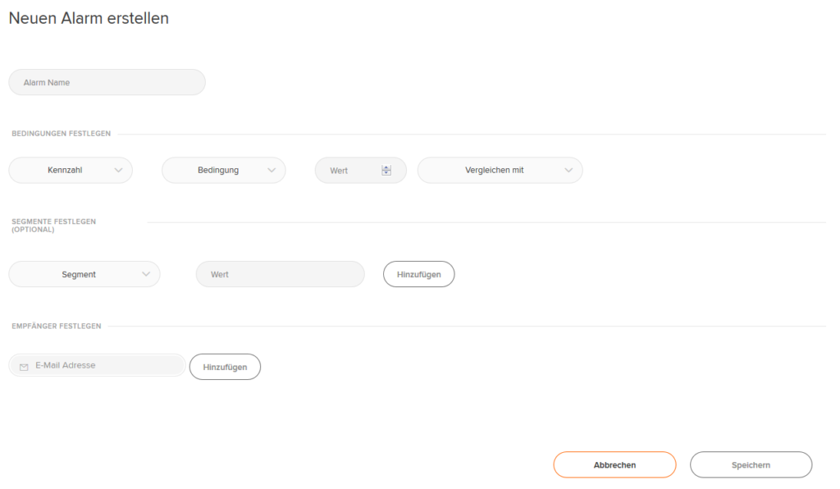840x489 pixels.
Task: Expand the Bedingung dropdown
Action: (x=223, y=171)
